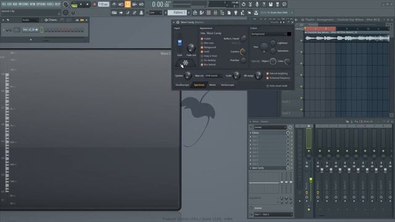Viewport: 395px width, 222px height.
Task: Click the brush icon in the lower toolbar row
Action: click(128, 12)
